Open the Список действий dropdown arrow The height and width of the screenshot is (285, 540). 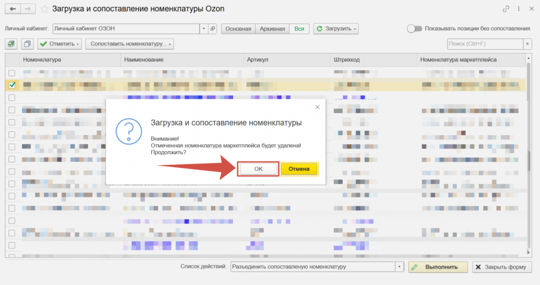coord(399,267)
